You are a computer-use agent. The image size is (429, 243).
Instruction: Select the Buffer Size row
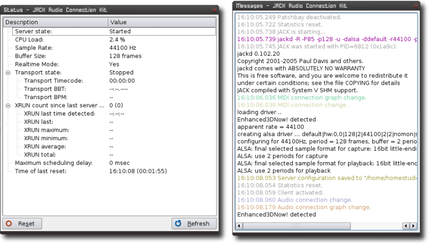(x=114, y=56)
